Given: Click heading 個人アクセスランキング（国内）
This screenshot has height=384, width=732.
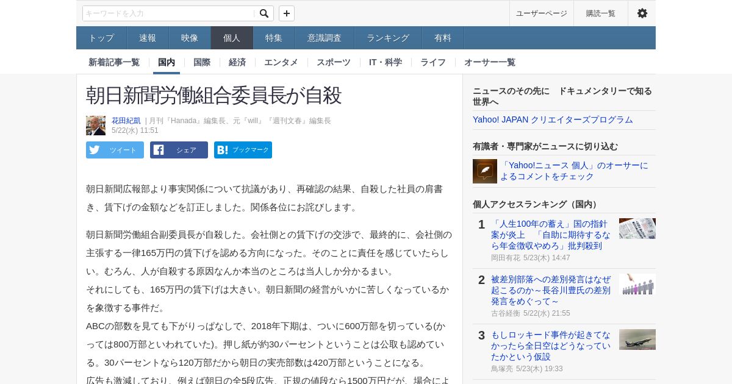Looking at the screenshot, I should pyautogui.click(x=536, y=204).
